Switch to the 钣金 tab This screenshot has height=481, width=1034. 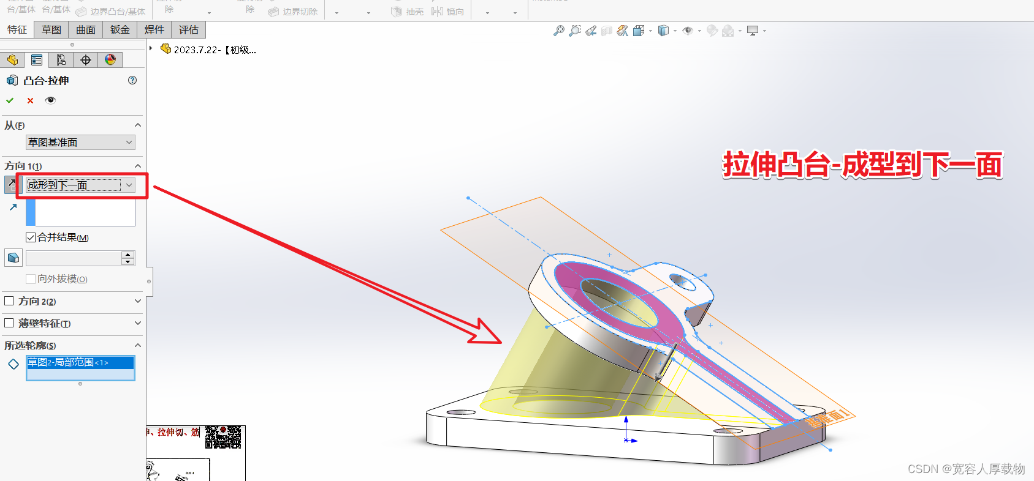pos(120,29)
